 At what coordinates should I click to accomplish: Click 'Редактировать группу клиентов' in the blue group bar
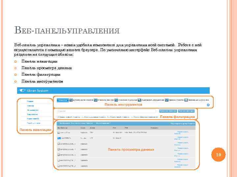[182, 124]
